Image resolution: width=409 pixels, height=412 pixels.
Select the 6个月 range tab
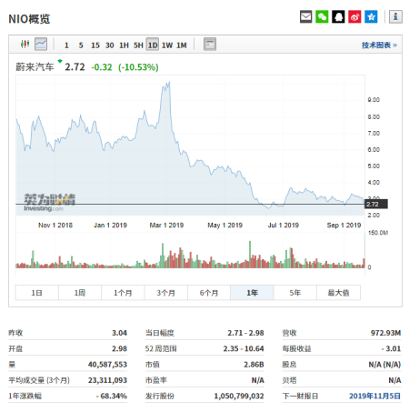coord(209,293)
